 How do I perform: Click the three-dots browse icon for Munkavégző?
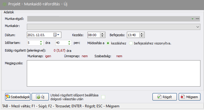coord(197,19)
